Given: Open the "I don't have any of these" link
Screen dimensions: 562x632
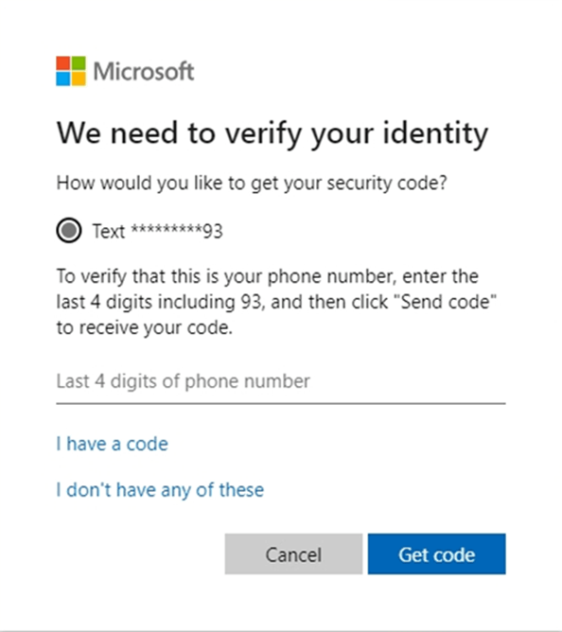Looking at the screenshot, I should [x=160, y=490].
